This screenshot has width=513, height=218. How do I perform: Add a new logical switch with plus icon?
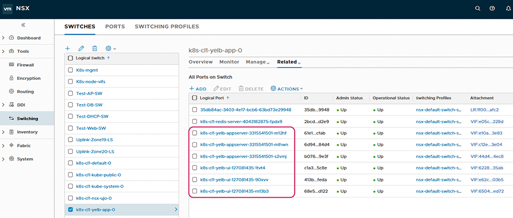click(68, 48)
